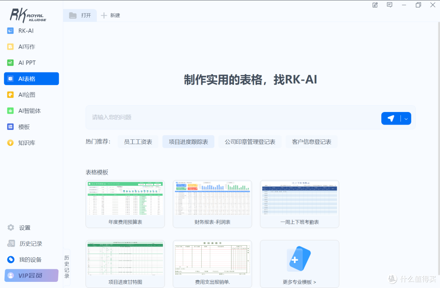Select the AI表格 sidebar entry
This screenshot has width=440, height=288.
tap(31, 79)
